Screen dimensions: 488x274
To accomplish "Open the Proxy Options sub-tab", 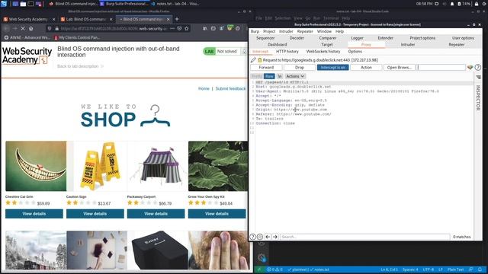I will click(x=355, y=51).
